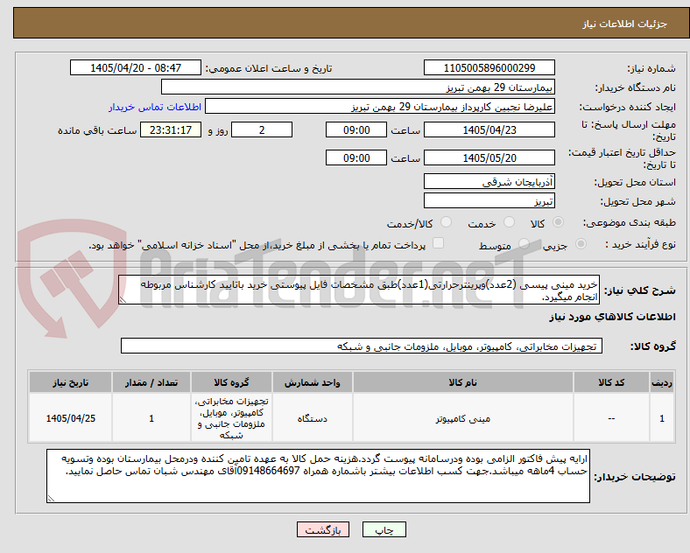Image resolution: width=690 pixels, height=553 pixels.
Task: Click the واحد شمارش column header
Action: tap(312, 382)
